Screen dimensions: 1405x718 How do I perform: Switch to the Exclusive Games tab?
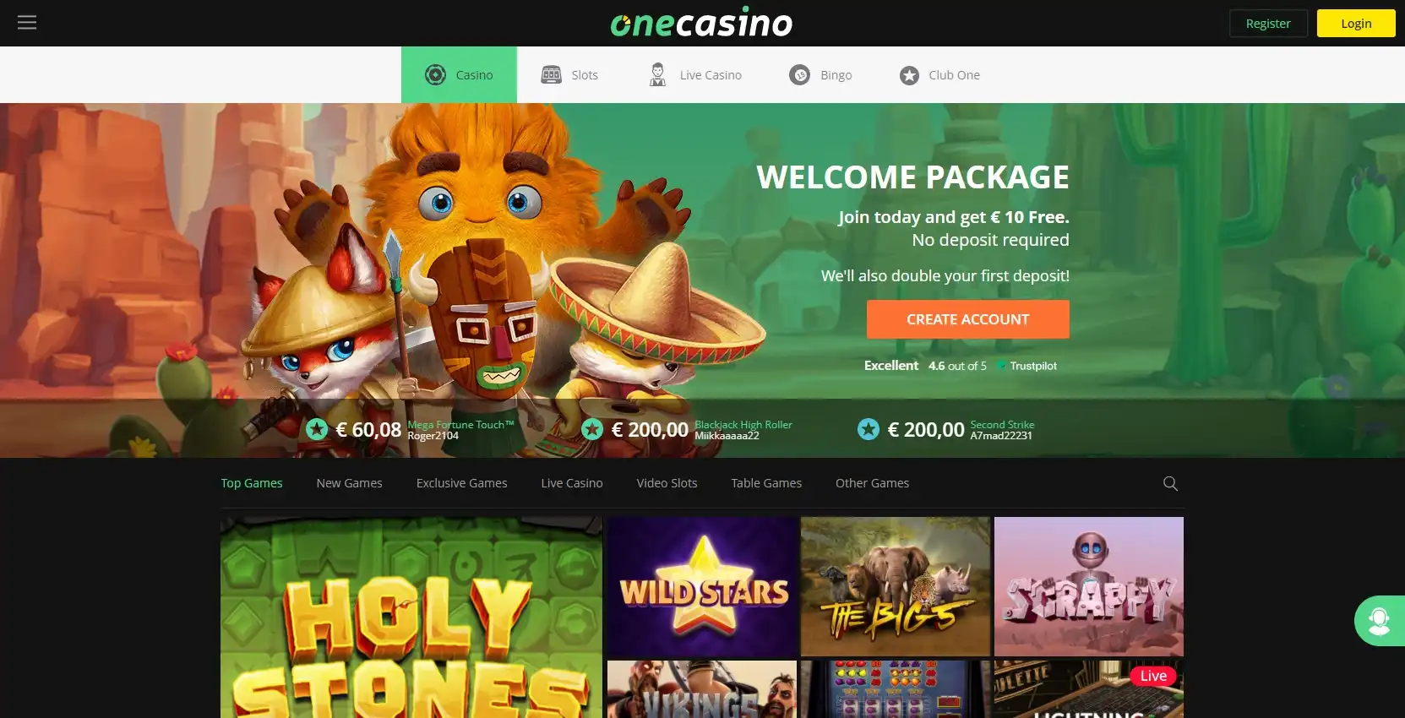tap(461, 483)
